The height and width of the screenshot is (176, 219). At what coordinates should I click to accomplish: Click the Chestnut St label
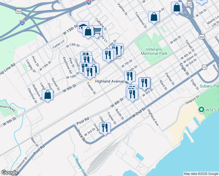(32, 96)
